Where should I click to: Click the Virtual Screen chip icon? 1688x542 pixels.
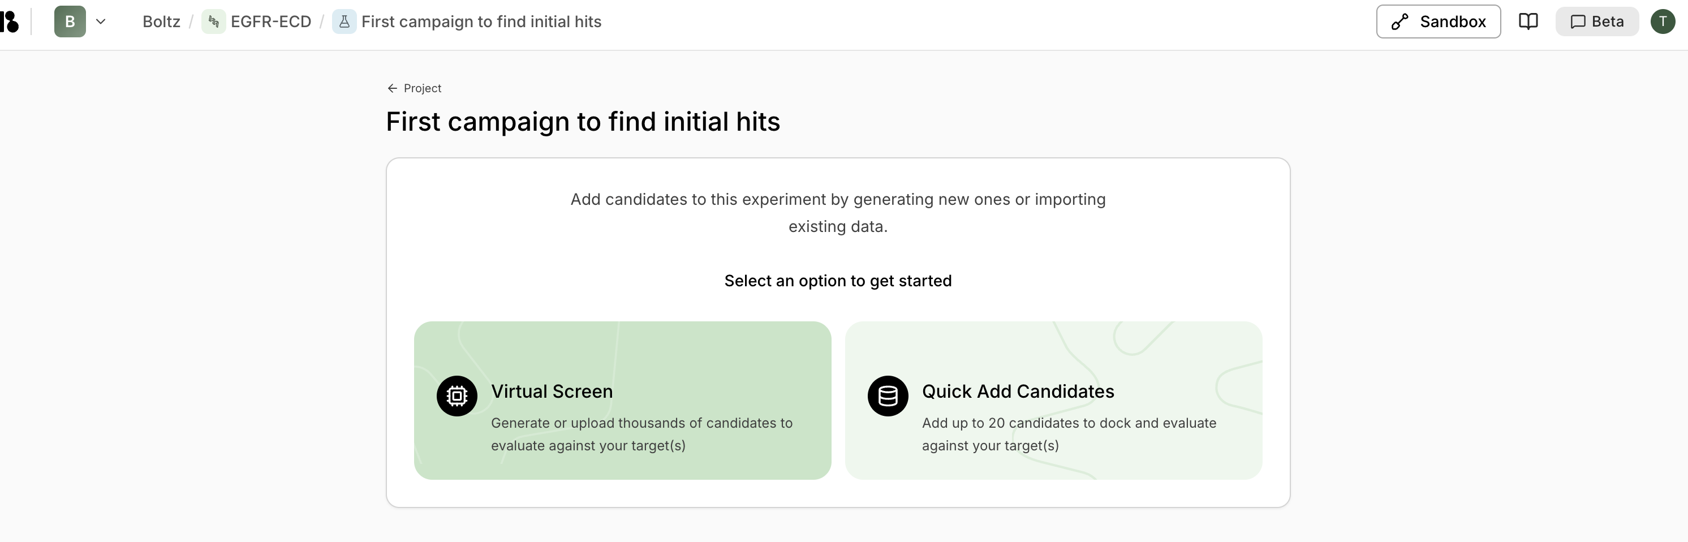[457, 396]
